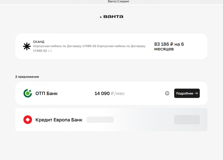Click the 83 186 ₽ на 6 месяцев amount
223x160 pixels.
click(x=169, y=46)
